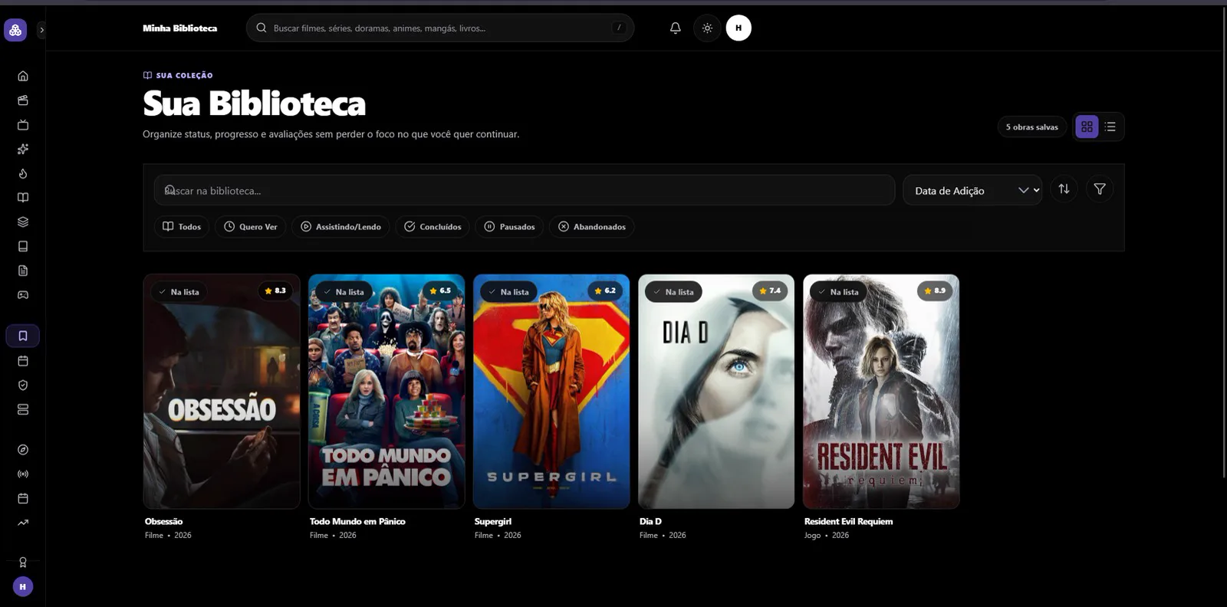Select the e-reader tablet sidebar icon
This screenshot has width=1227, height=607.
tap(23, 246)
